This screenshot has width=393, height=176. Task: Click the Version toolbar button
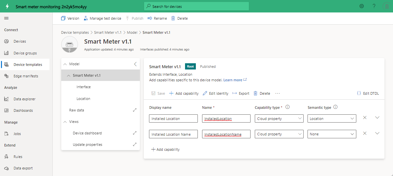[70, 18]
